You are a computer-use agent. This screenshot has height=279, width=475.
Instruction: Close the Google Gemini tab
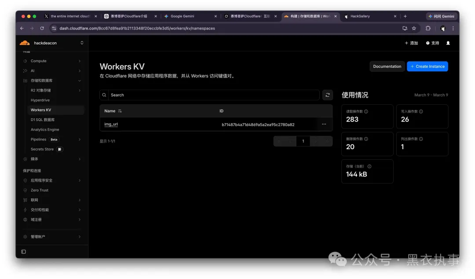pyautogui.click(x=216, y=16)
